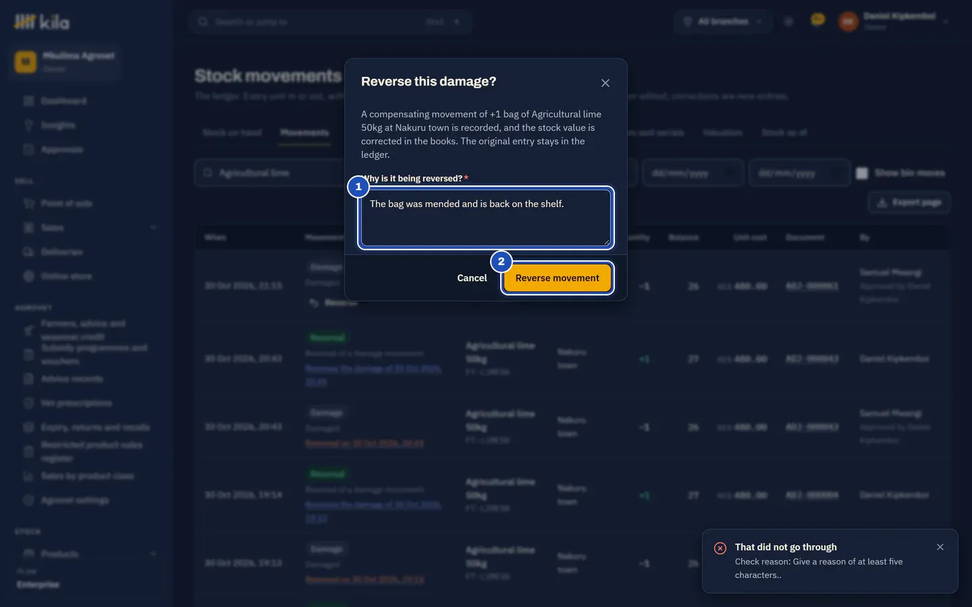Click the Agricultural lime product filter field
The image size is (972, 607).
click(270, 173)
